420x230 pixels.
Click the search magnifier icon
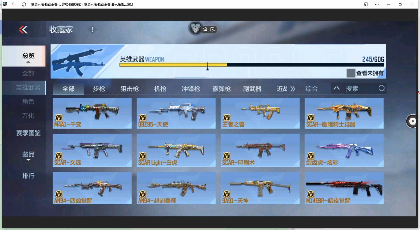pyautogui.click(x=382, y=88)
